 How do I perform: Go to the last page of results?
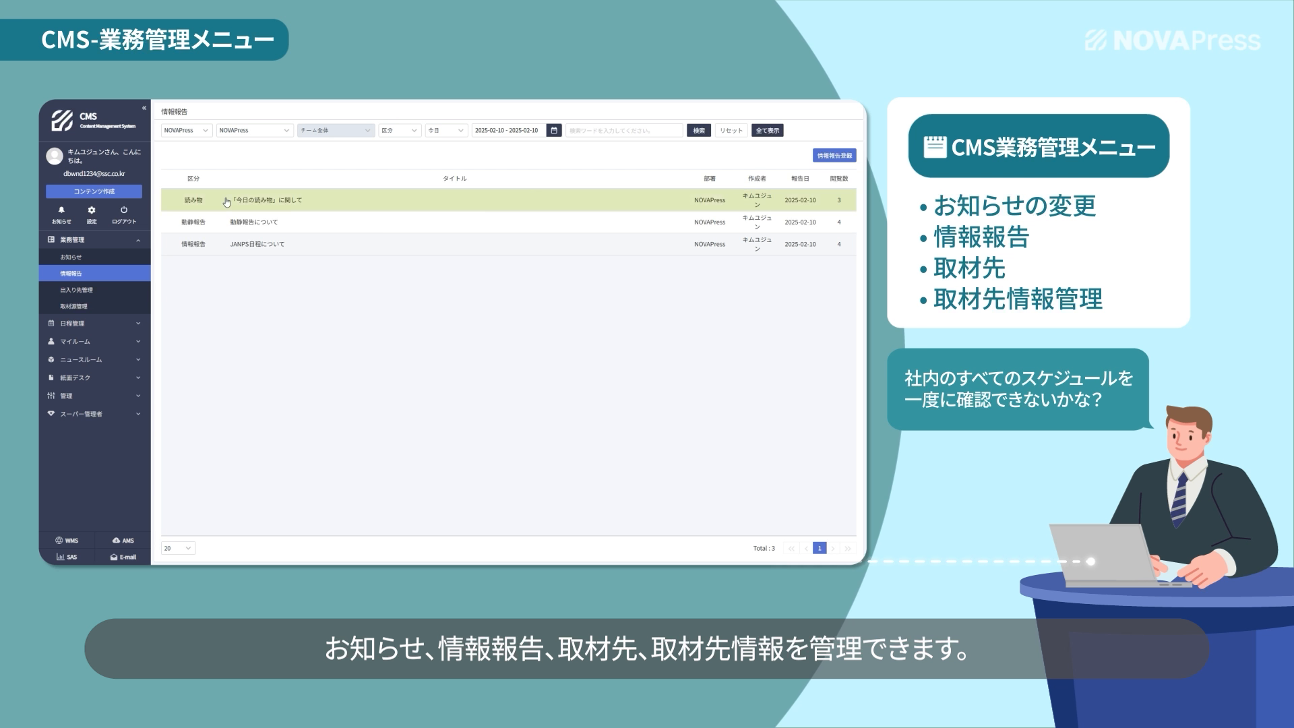tap(848, 548)
